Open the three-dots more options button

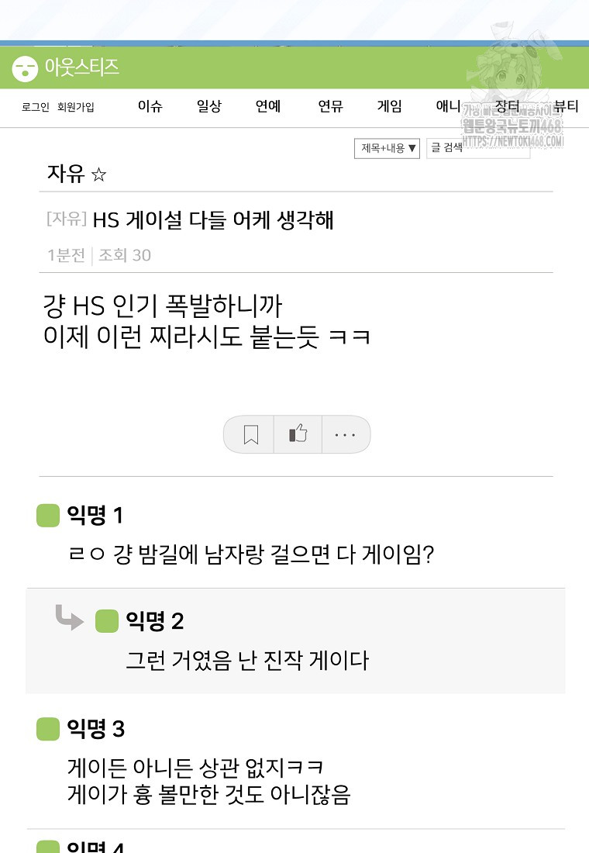[x=345, y=435]
